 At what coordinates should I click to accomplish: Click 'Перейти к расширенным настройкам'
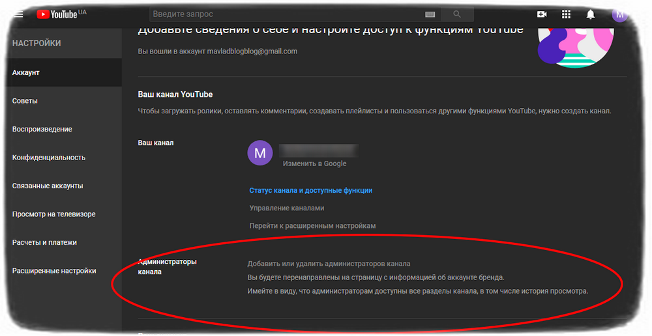(x=312, y=226)
